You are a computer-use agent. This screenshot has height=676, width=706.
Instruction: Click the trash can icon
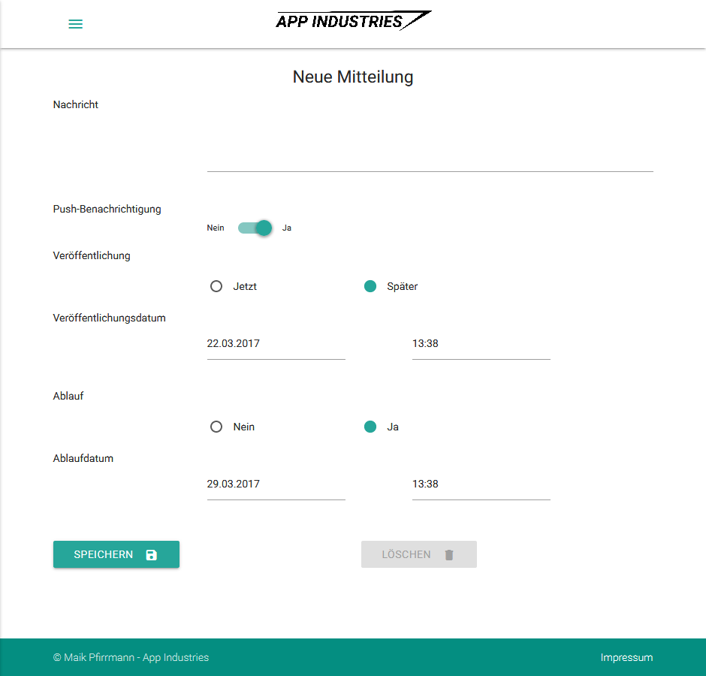point(449,555)
